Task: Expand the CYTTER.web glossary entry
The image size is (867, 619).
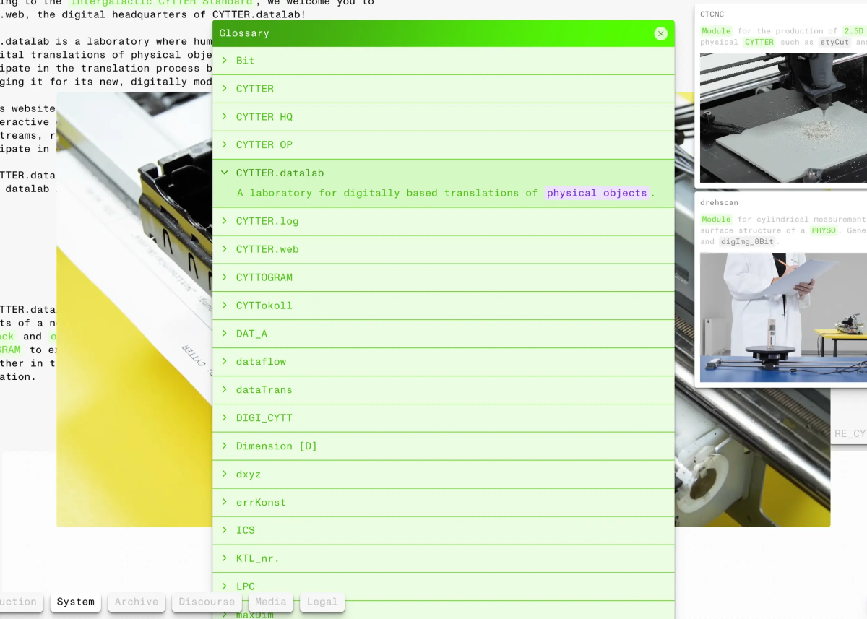Action: [444, 249]
